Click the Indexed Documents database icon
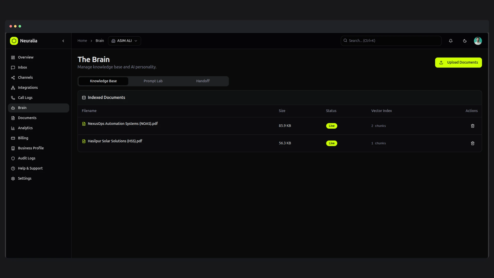Viewport: 494px width, 278px height. 84,98
